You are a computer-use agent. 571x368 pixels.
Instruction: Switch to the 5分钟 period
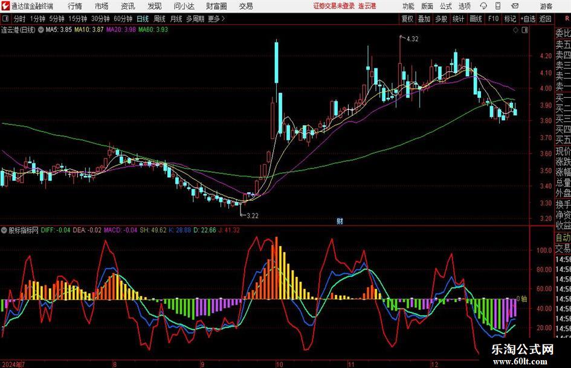(x=56, y=19)
